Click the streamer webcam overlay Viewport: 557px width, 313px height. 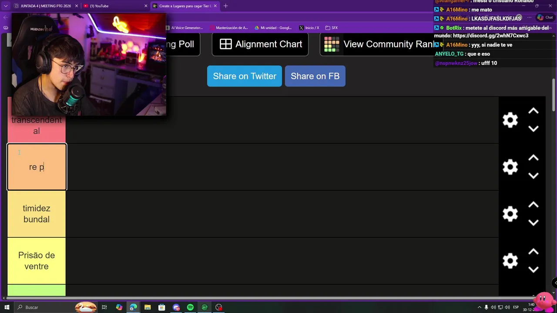point(89,64)
